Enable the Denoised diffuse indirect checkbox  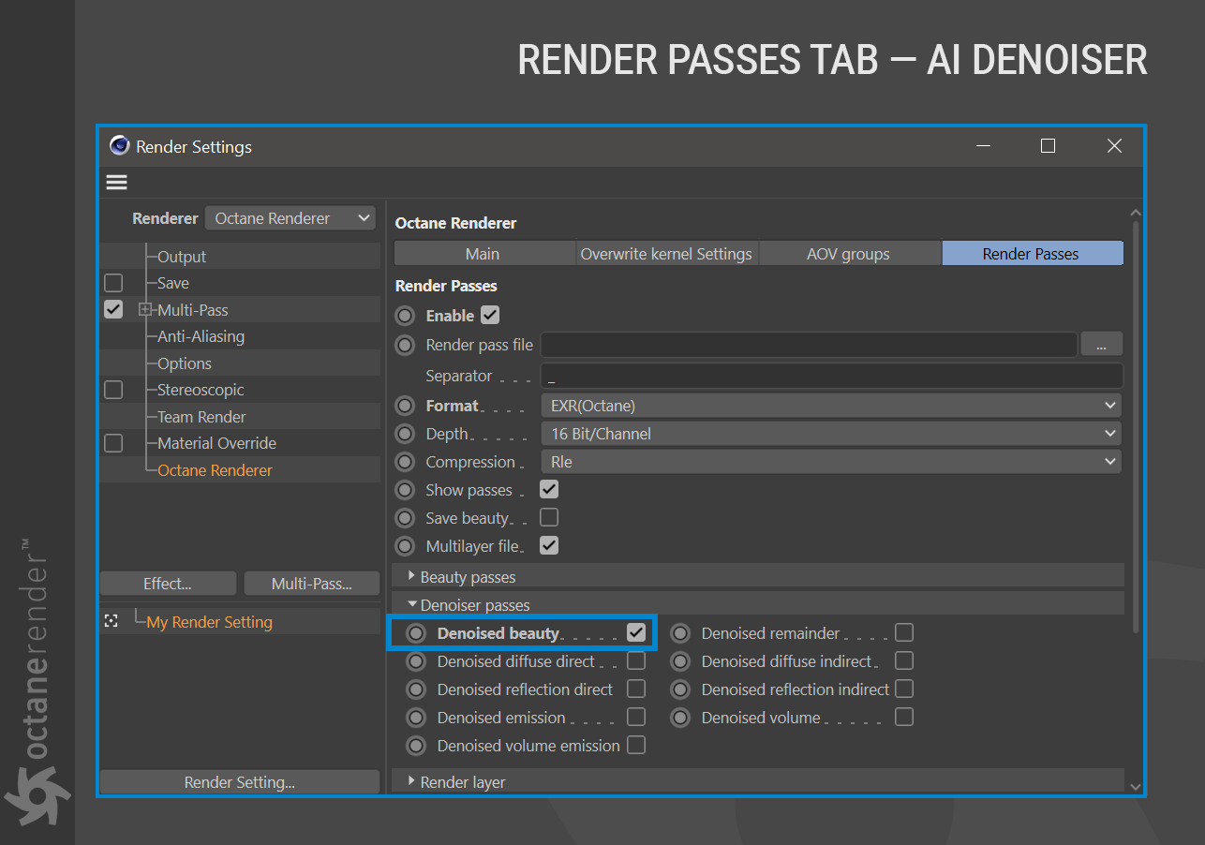[904, 660]
